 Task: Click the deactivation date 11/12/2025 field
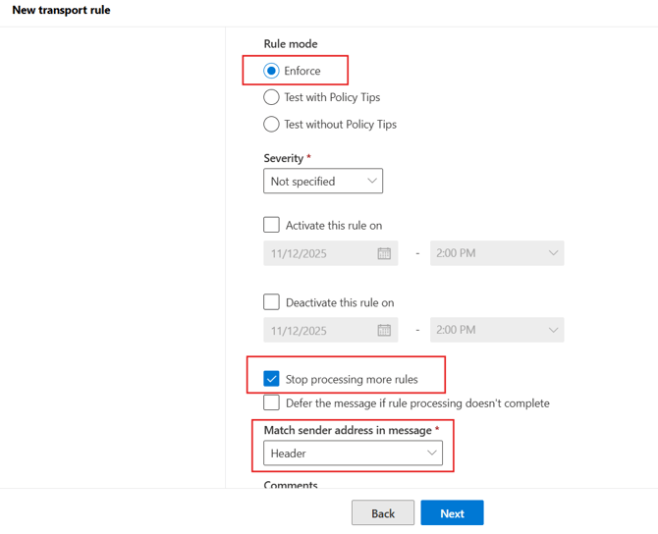click(319, 331)
